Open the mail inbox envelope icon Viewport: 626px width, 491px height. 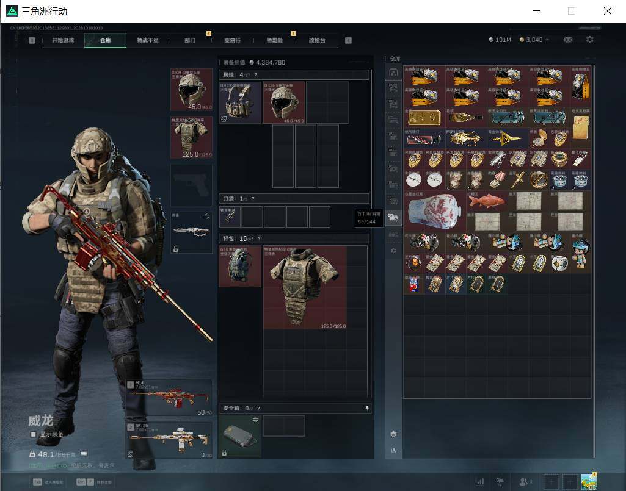[568, 40]
